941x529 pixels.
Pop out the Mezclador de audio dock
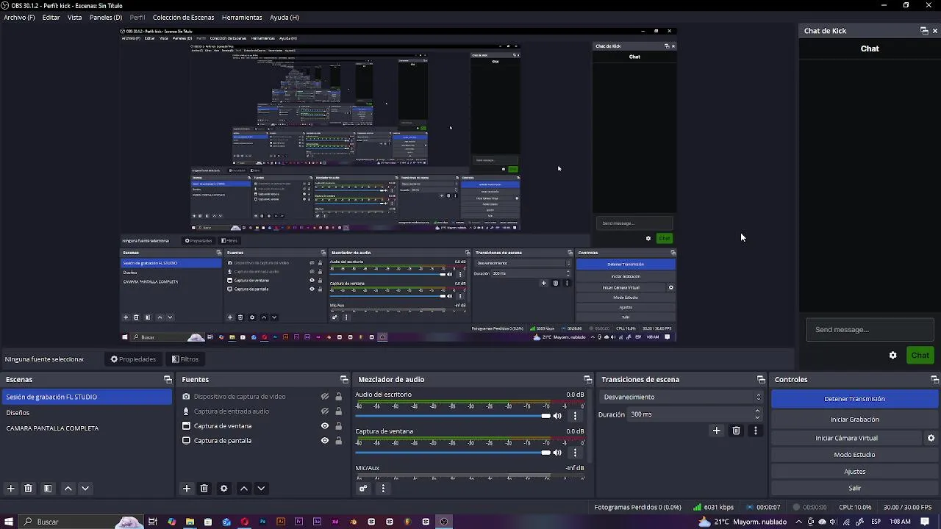(x=587, y=380)
